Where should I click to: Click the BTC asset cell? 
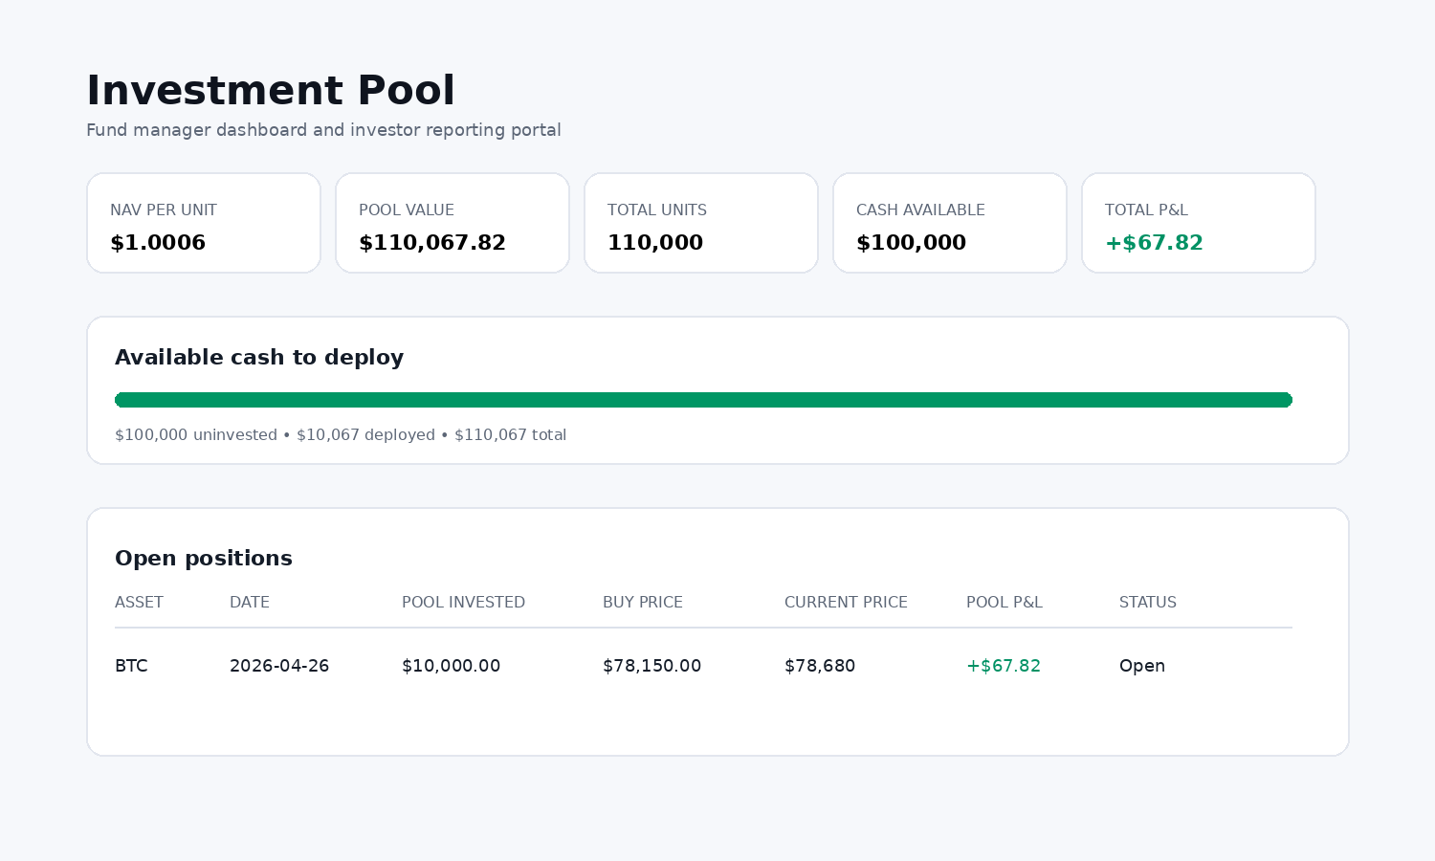(131, 666)
